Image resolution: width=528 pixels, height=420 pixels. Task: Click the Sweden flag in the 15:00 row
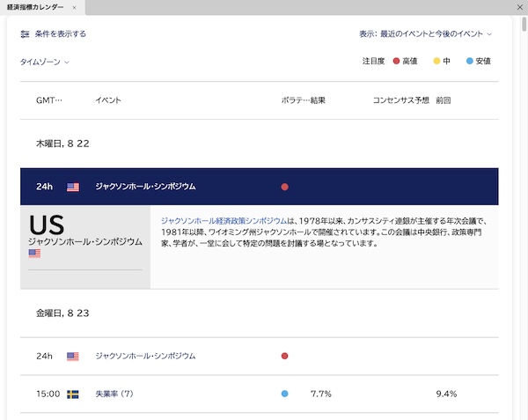73,394
